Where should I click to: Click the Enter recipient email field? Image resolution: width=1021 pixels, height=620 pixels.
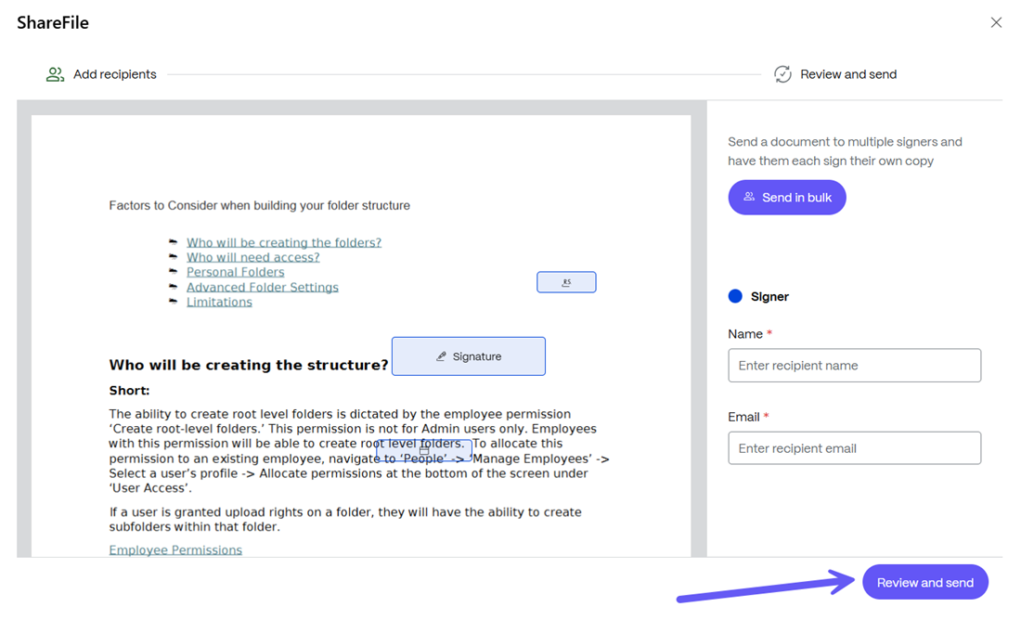(x=854, y=448)
